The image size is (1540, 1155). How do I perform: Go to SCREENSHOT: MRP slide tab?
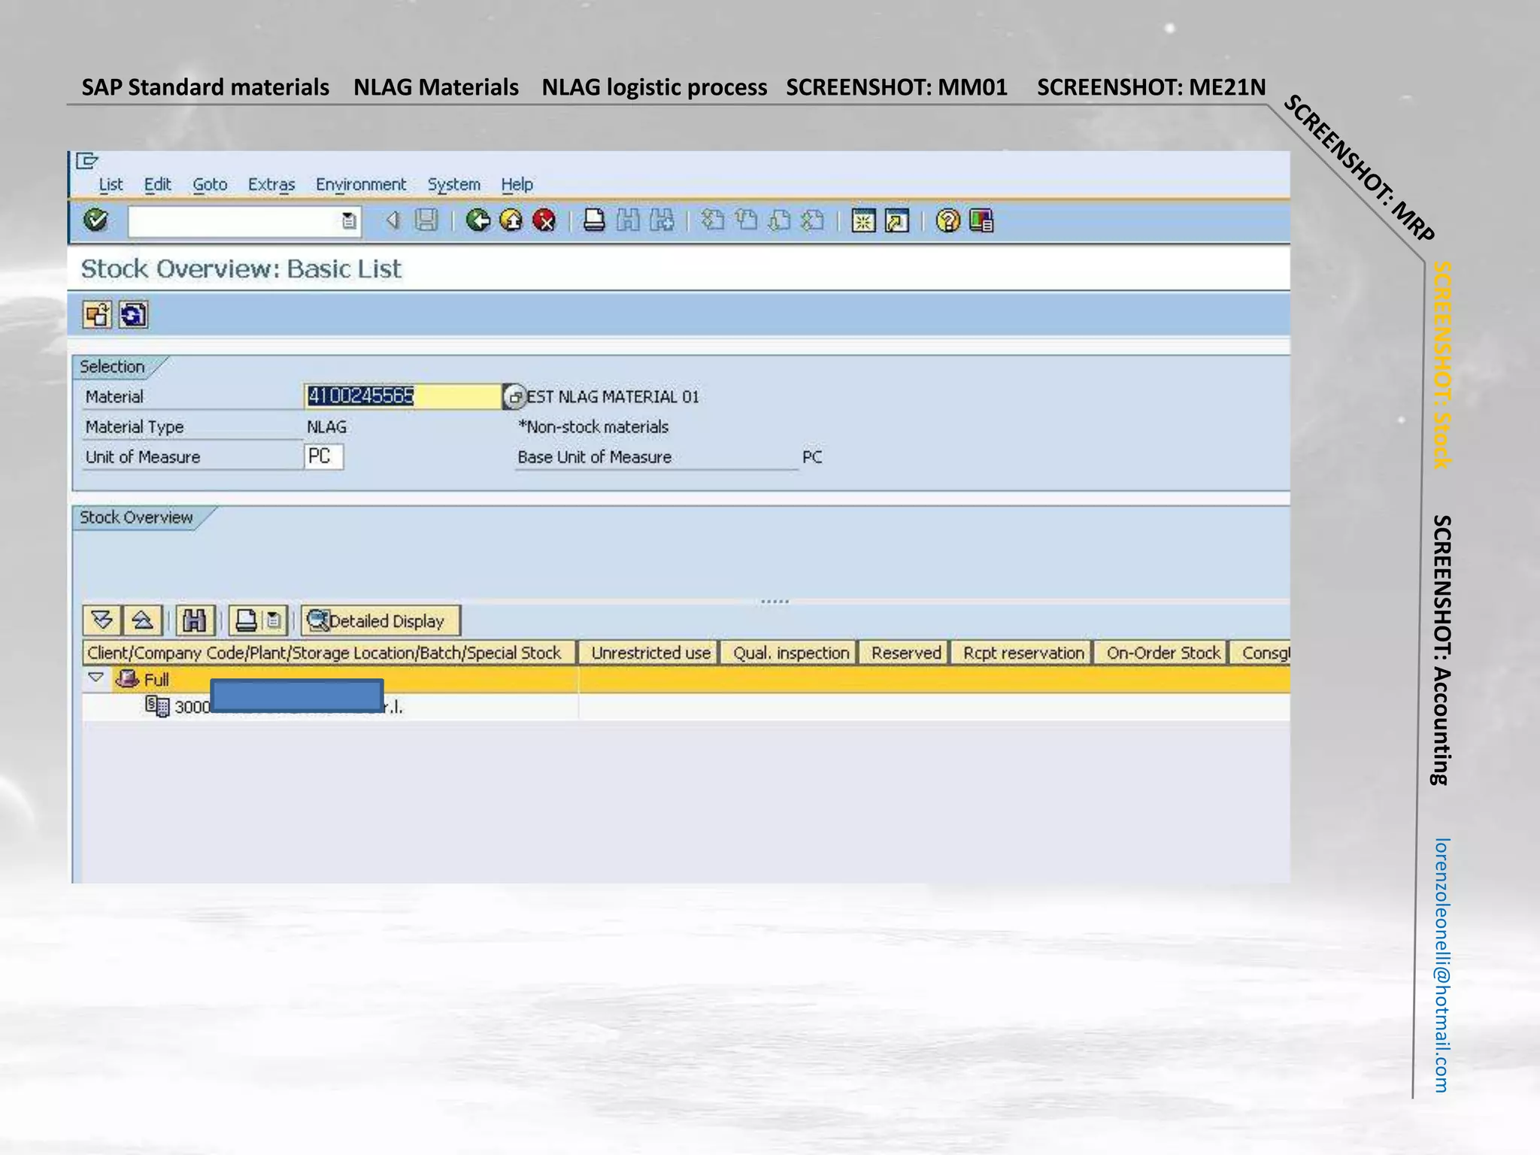coord(1360,168)
